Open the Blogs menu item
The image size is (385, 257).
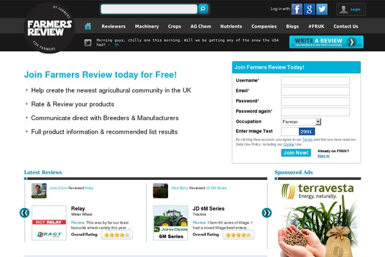(293, 26)
